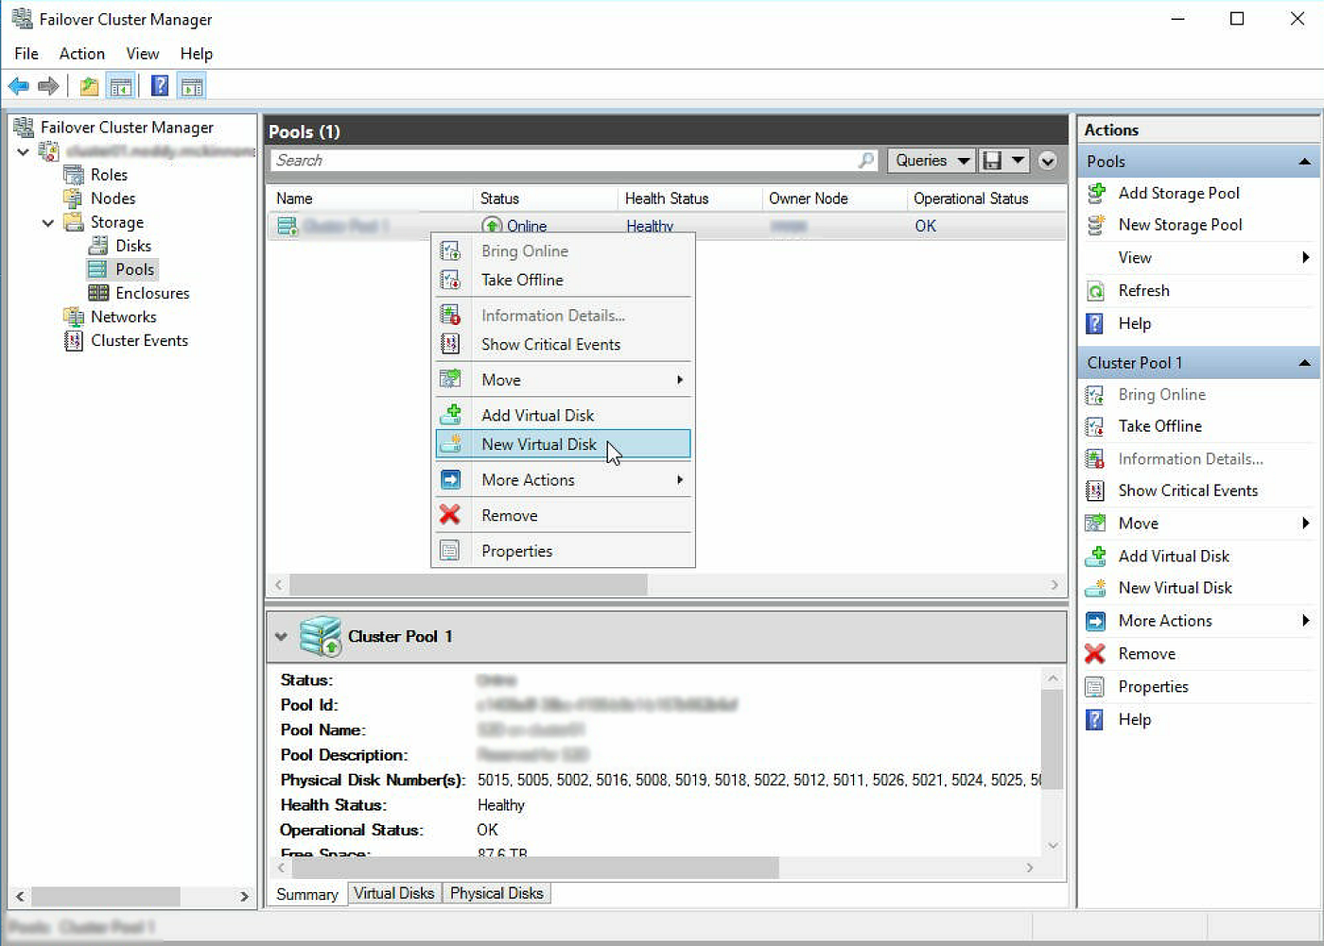Click the details panel vertical scrollbar thumb

pyautogui.click(x=1053, y=739)
